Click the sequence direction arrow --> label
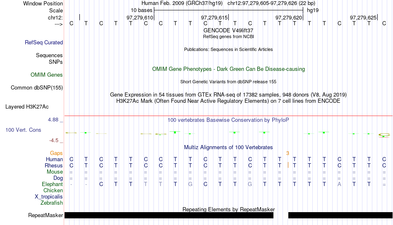 coord(59,24)
